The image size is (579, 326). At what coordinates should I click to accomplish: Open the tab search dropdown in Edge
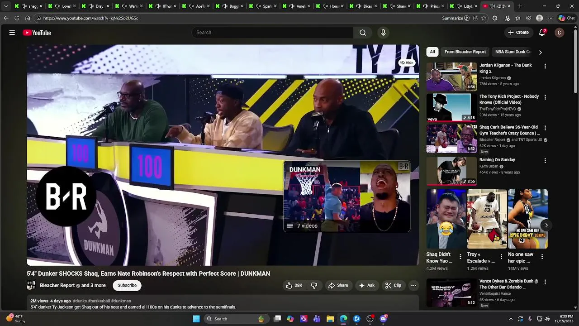click(x=6, y=6)
